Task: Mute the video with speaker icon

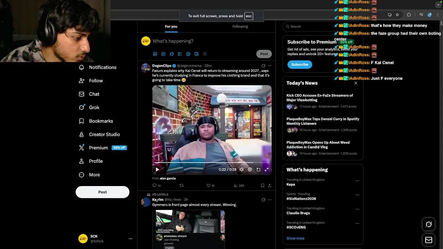Action: [242, 169]
